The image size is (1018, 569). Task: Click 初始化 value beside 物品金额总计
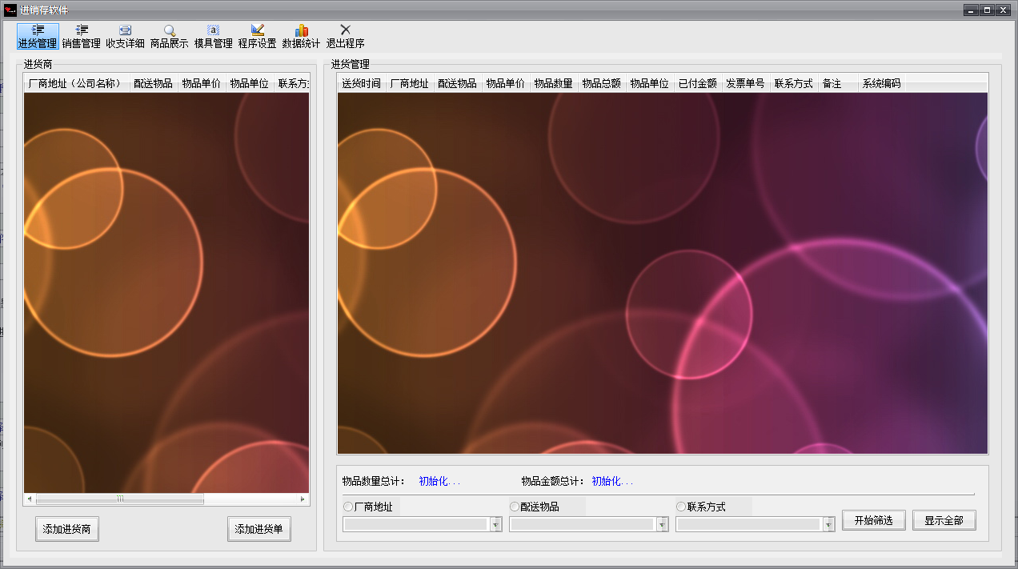[612, 481]
